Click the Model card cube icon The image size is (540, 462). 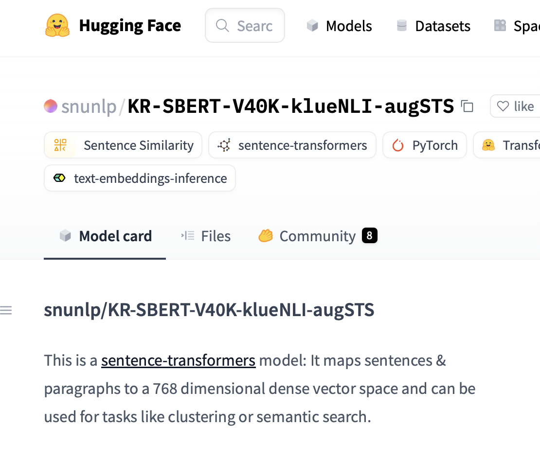(65, 236)
